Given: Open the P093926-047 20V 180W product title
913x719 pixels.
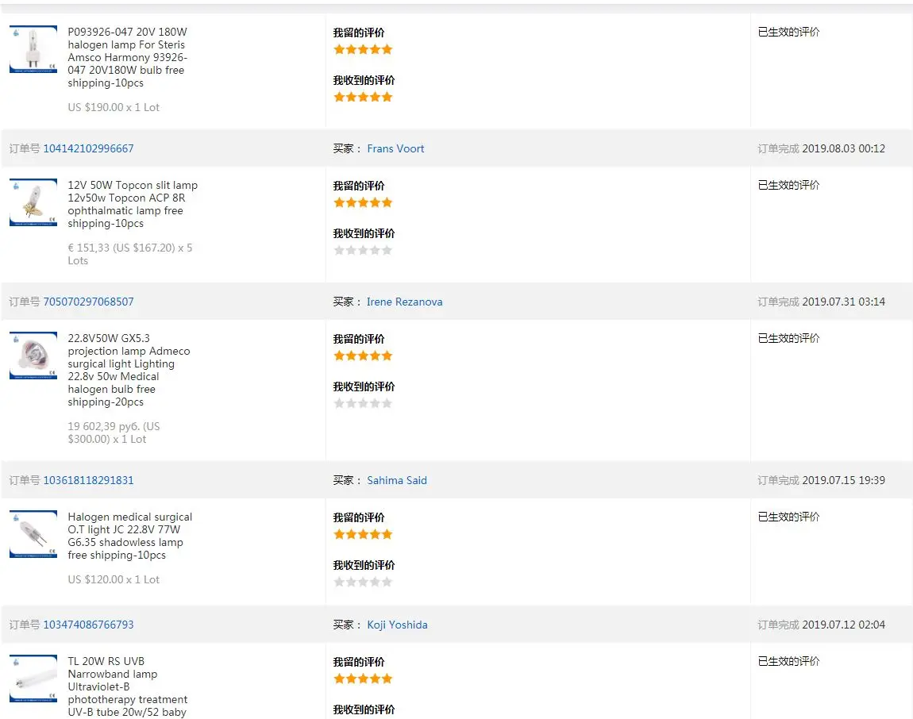Looking at the screenshot, I should point(127,57).
